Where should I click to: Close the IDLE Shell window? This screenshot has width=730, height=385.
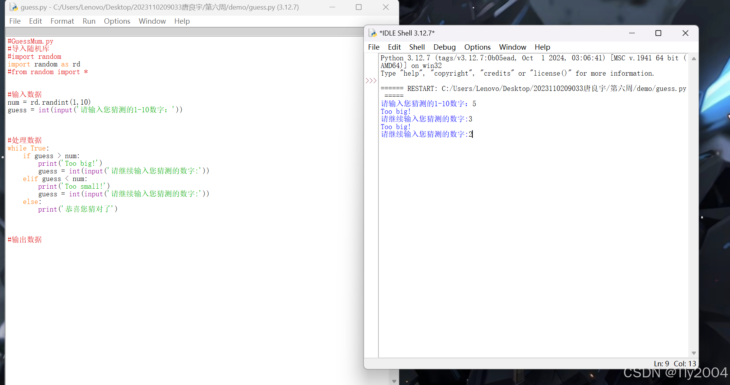[685, 33]
